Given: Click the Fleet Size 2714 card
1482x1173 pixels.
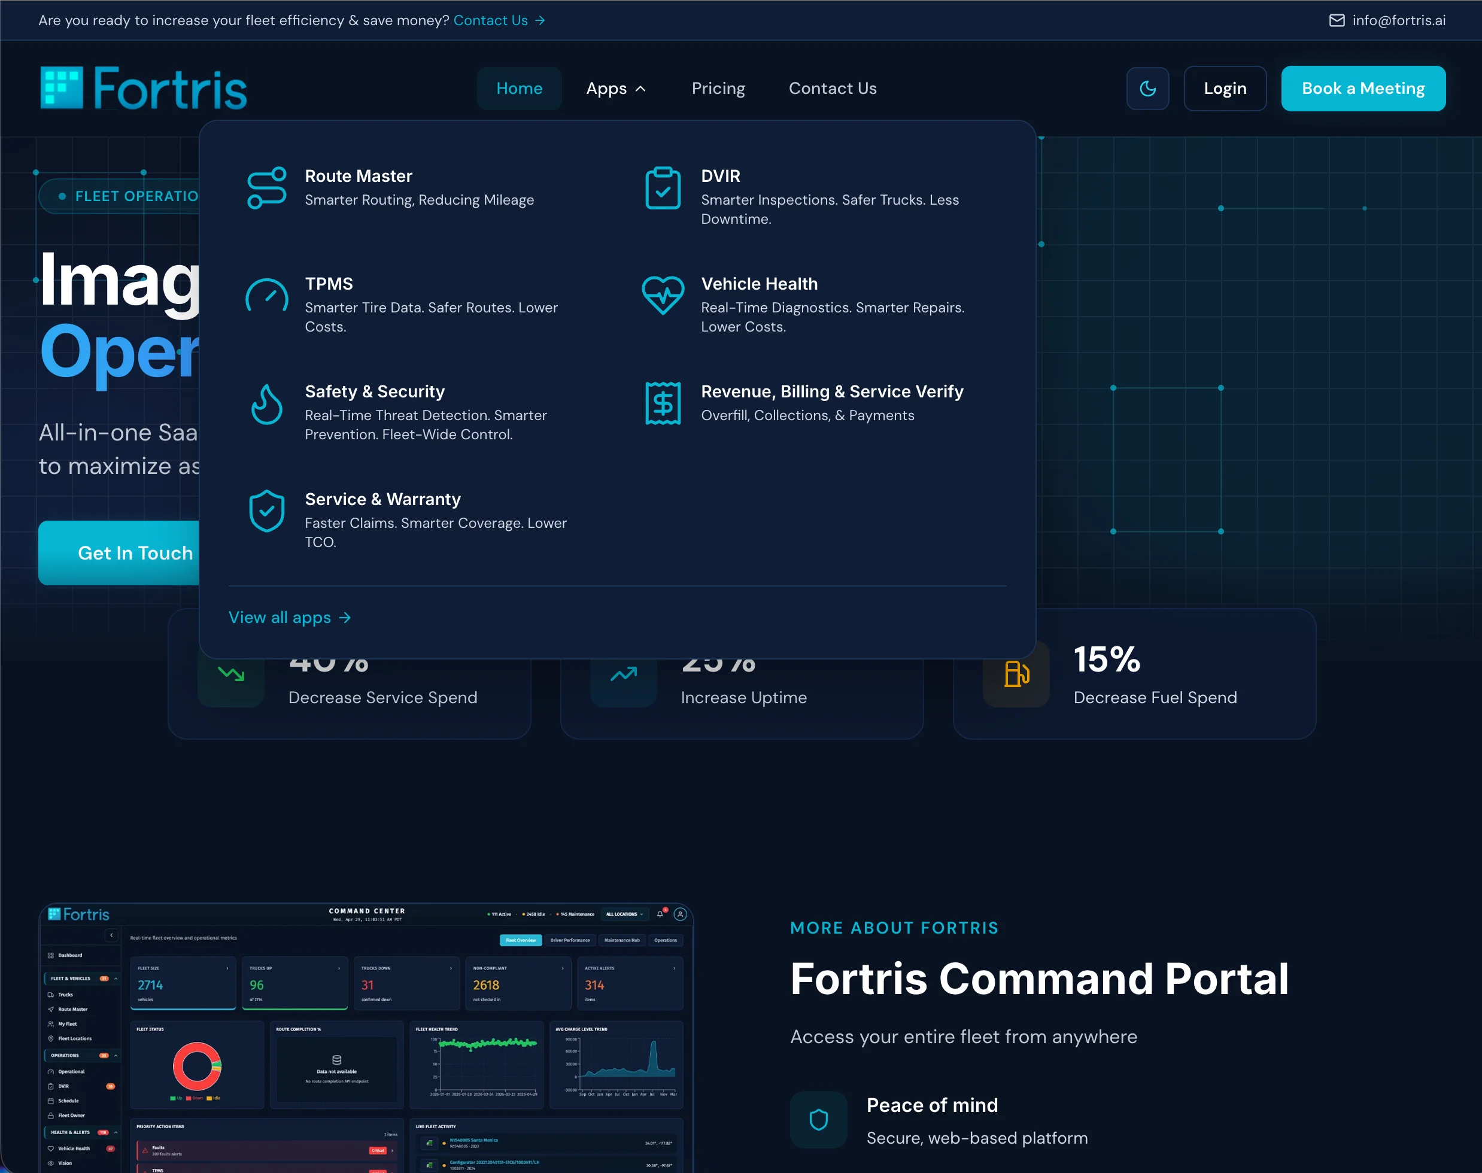Looking at the screenshot, I should 183,983.
